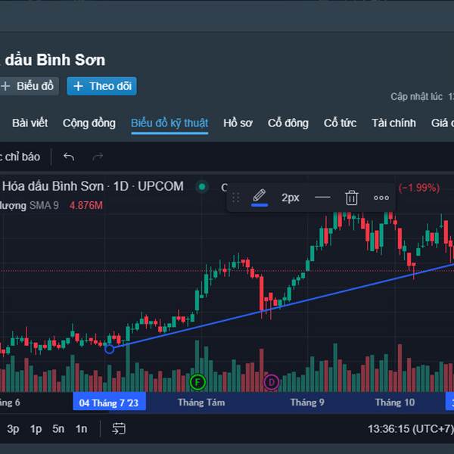Open more options three-dot menu
Viewport: 454px width, 454px height.
(381, 197)
